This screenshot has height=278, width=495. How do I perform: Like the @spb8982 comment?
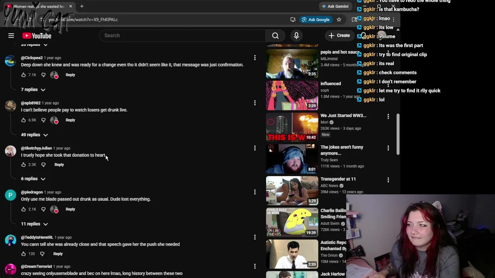(23, 120)
